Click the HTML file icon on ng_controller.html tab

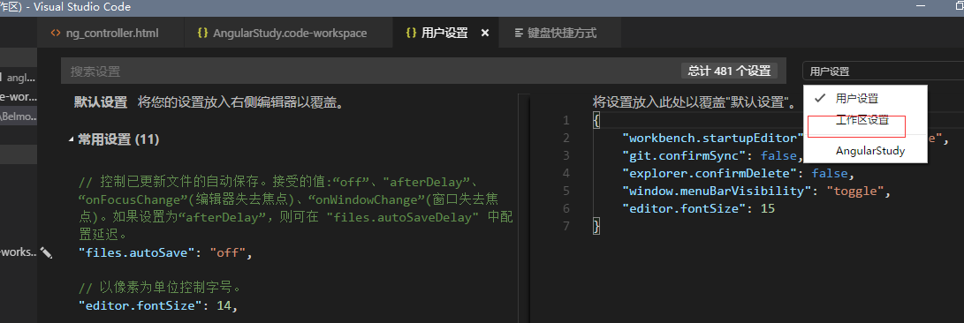(x=56, y=34)
